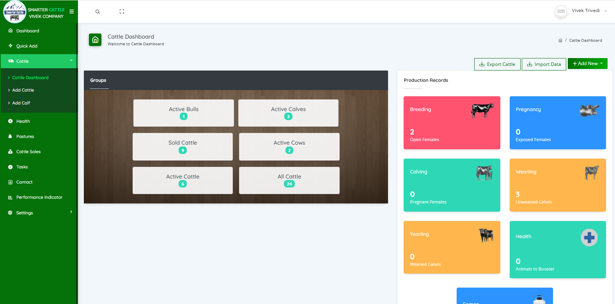Click Pastures sidebar icon
Image resolution: width=615 pixels, height=304 pixels.
coord(11,136)
